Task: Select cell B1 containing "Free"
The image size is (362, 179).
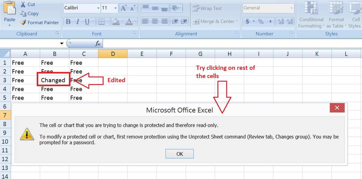Action: pyautogui.click(x=54, y=63)
